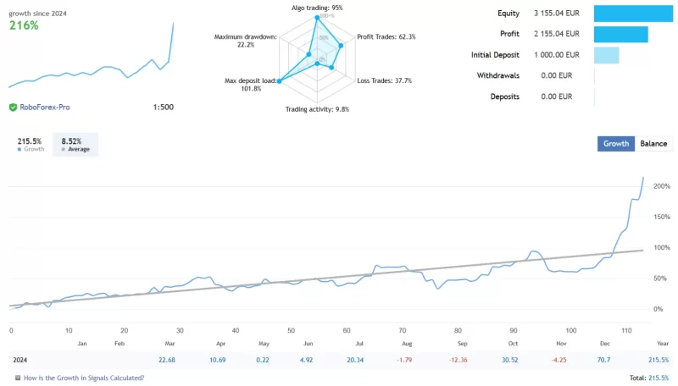Click the December 70.7 monthly value

[x=605, y=360]
